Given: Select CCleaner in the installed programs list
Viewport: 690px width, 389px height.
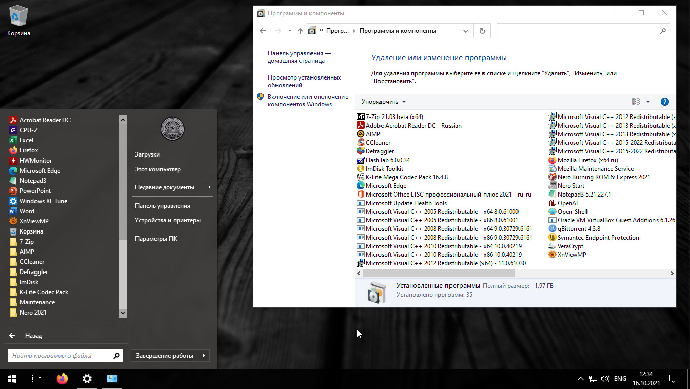Looking at the screenshot, I should pyautogui.click(x=374, y=143).
